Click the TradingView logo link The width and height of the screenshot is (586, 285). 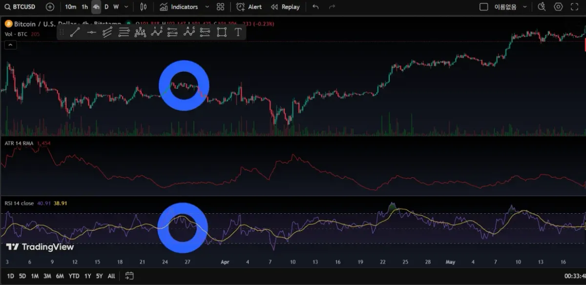(40, 247)
